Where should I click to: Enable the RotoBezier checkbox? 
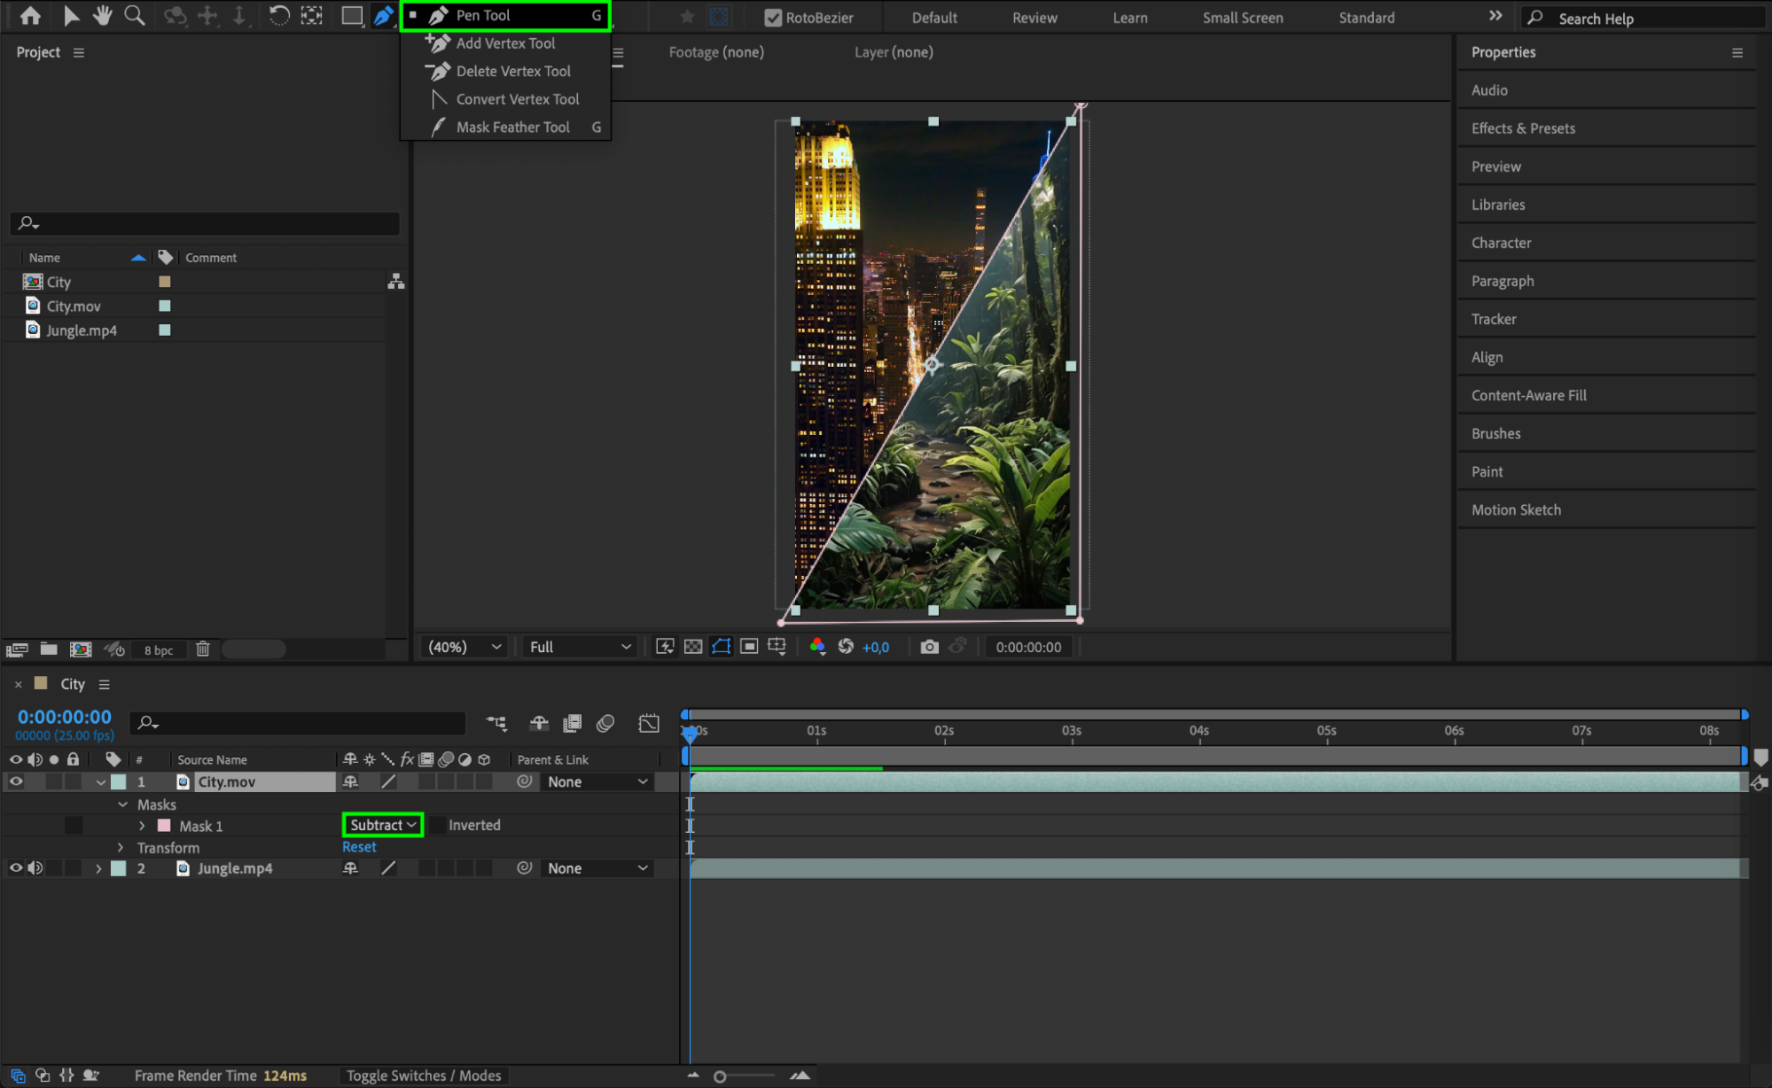[773, 18]
